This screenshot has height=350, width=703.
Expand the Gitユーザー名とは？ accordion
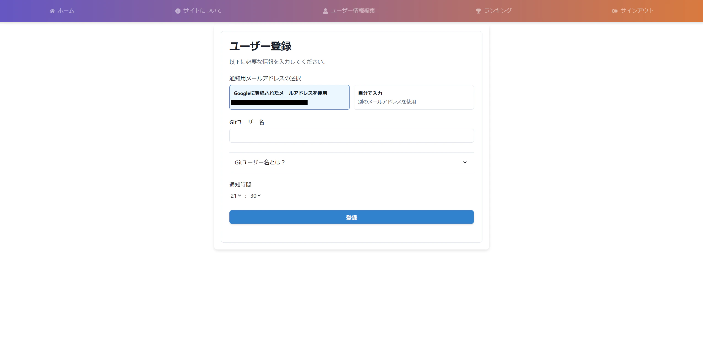coord(351,162)
